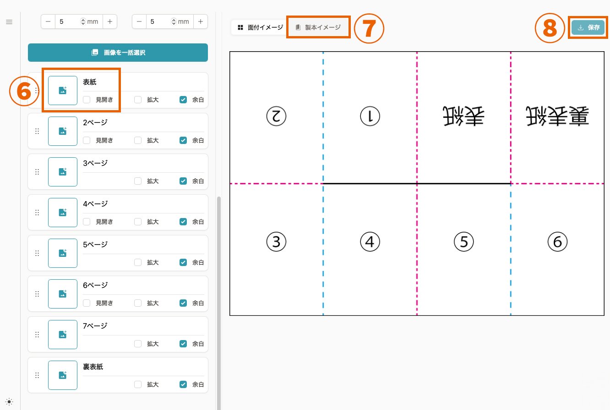This screenshot has width=610, height=410.
Task: Enable 見開き for 4ページ
Action: [87, 222]
